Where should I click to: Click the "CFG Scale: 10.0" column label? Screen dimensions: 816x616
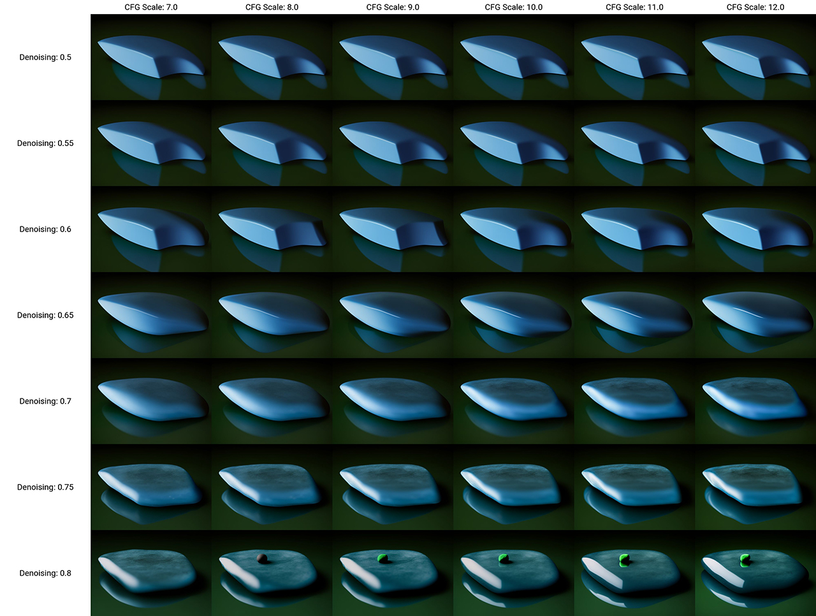[x=514, y=7]
